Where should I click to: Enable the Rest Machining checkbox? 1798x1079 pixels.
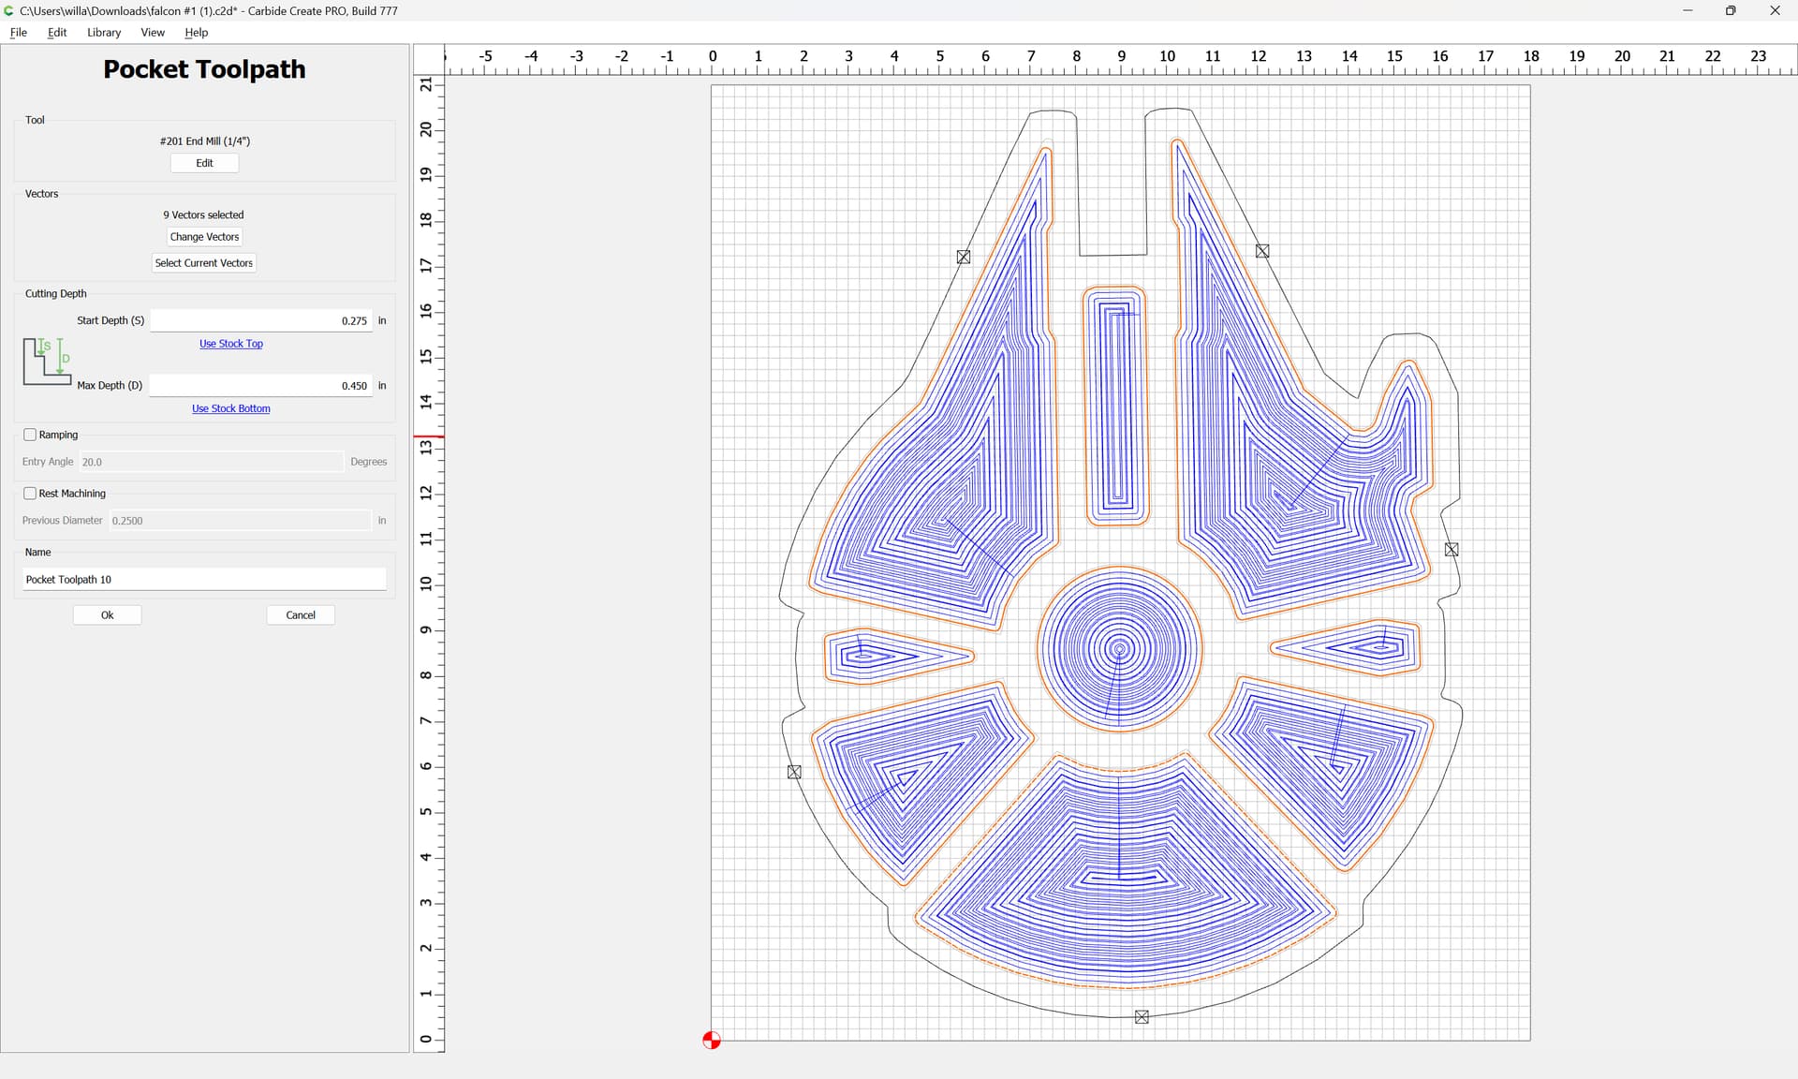[x=30, y=494]
